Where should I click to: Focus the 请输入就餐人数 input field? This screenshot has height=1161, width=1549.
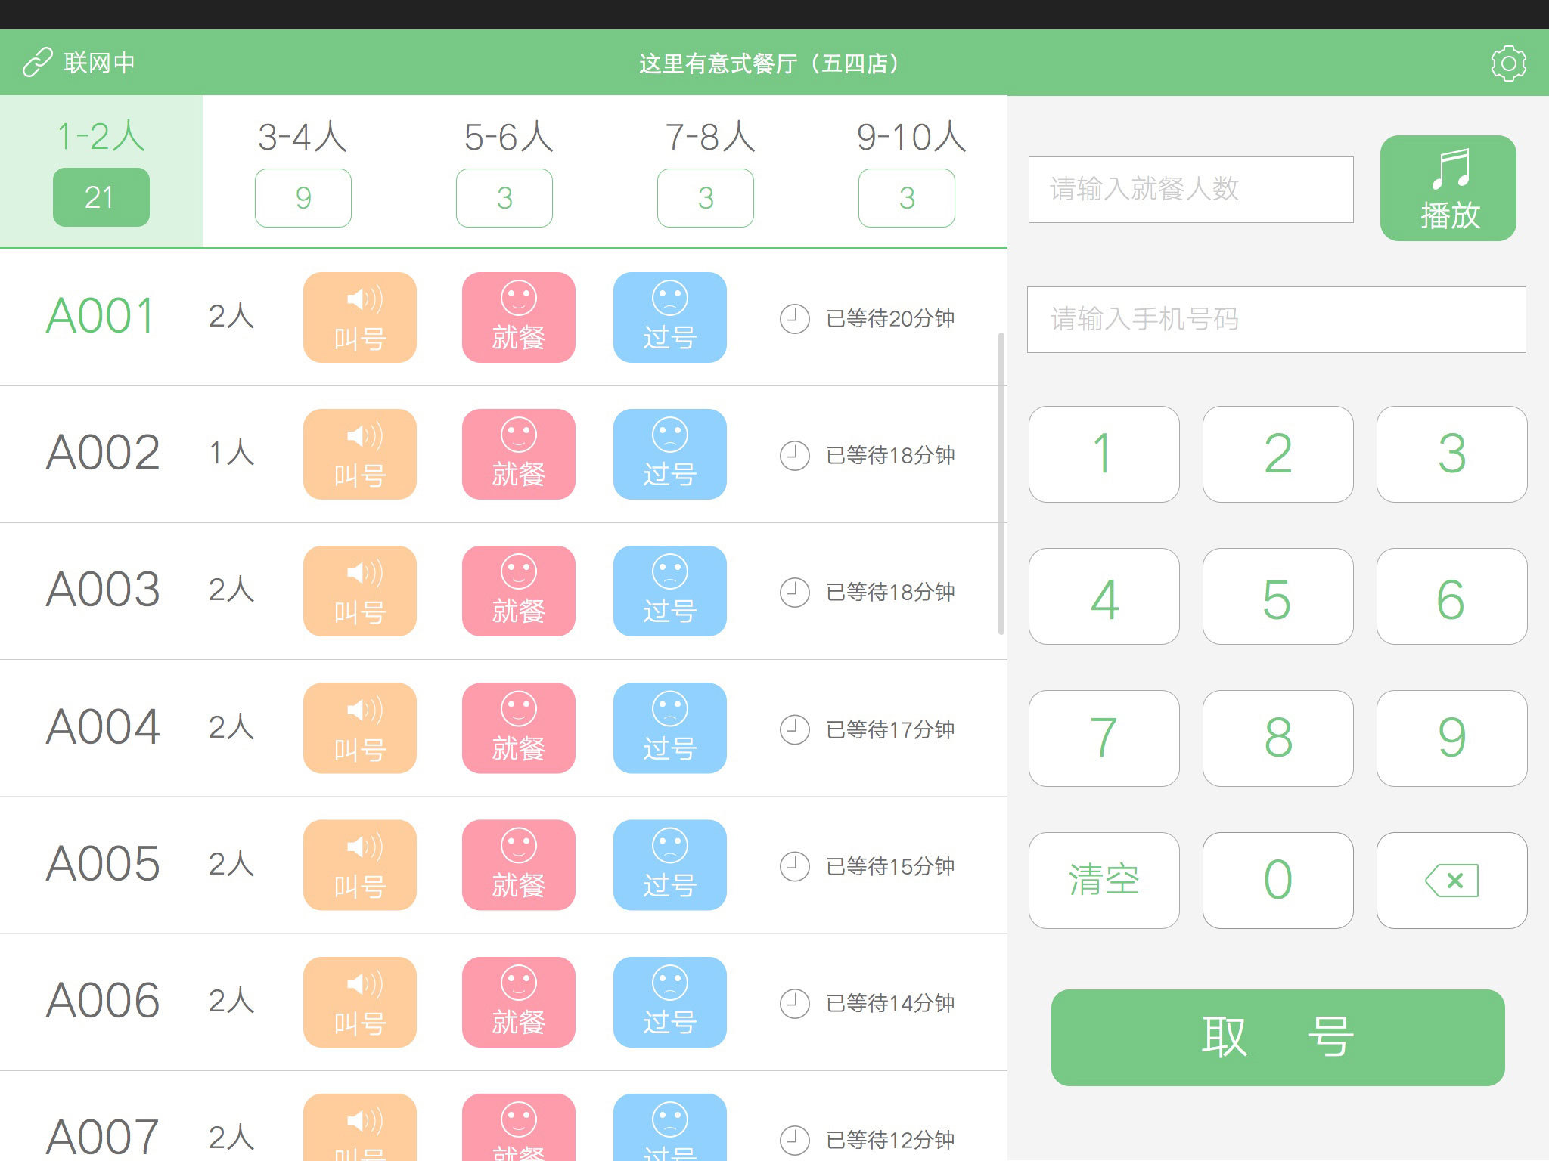pyautogui.click(x=1190, y=190)
